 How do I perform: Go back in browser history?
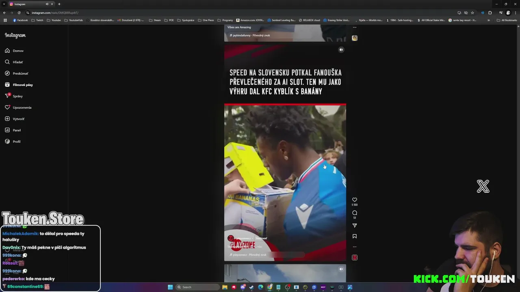[x=4, y=13]
